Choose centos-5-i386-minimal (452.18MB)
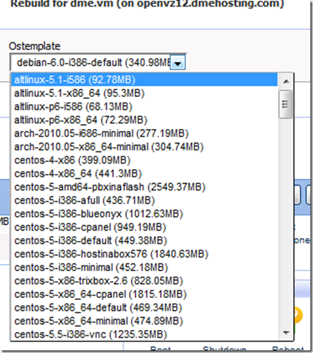The height and width of the screenshot is (353, 313). tap(144, 267)
